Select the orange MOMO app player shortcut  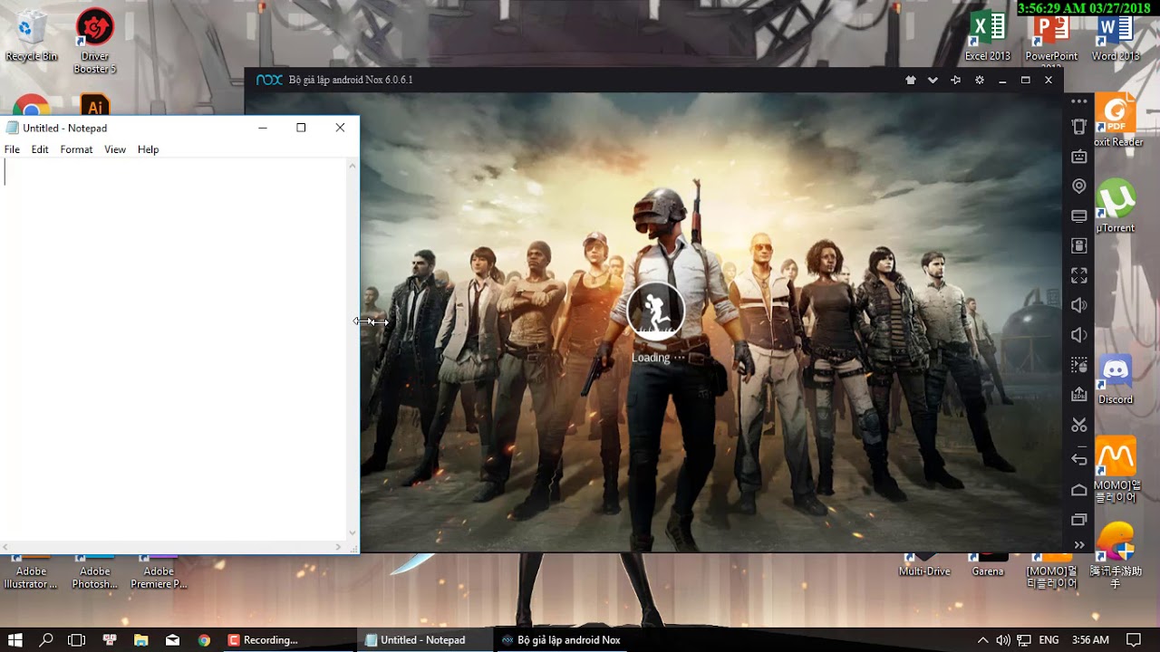(1116, 471)
